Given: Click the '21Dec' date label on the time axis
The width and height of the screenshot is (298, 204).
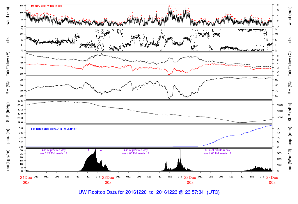Looking at the screenshot, I should pyautogui.click(x=26, y=178).
